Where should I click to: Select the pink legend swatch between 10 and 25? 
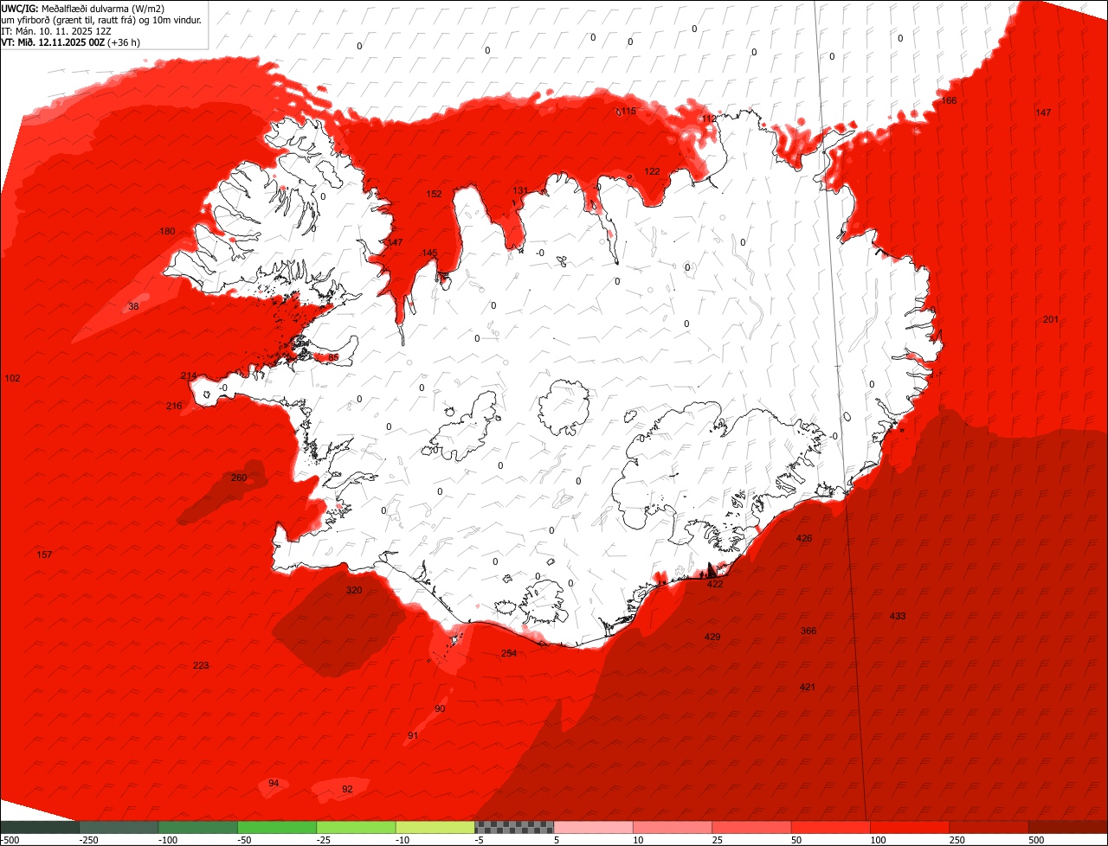click(673, 827)
